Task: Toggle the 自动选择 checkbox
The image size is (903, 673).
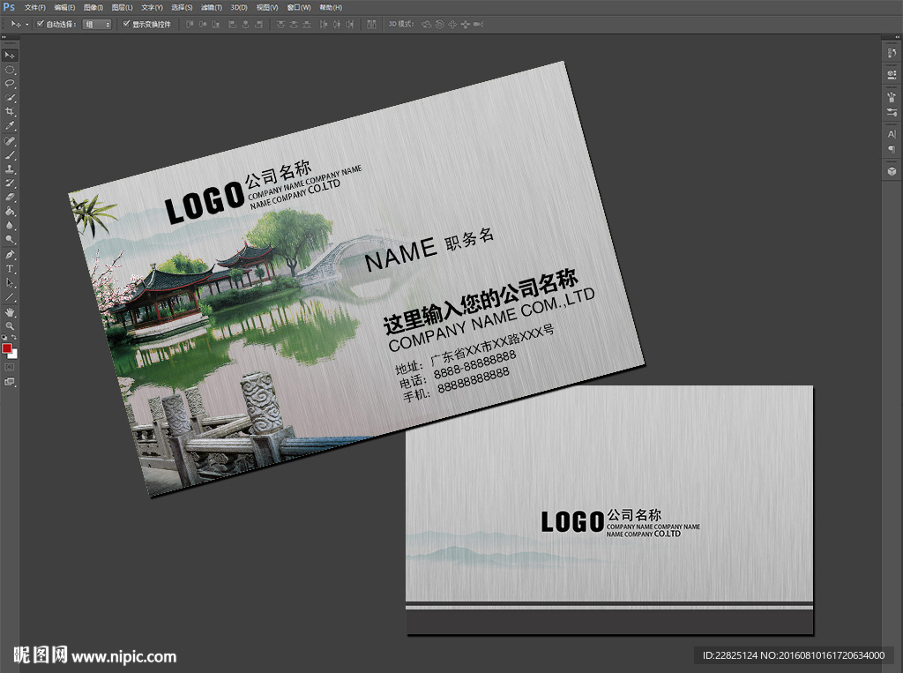Action: (x=41, y=24)
